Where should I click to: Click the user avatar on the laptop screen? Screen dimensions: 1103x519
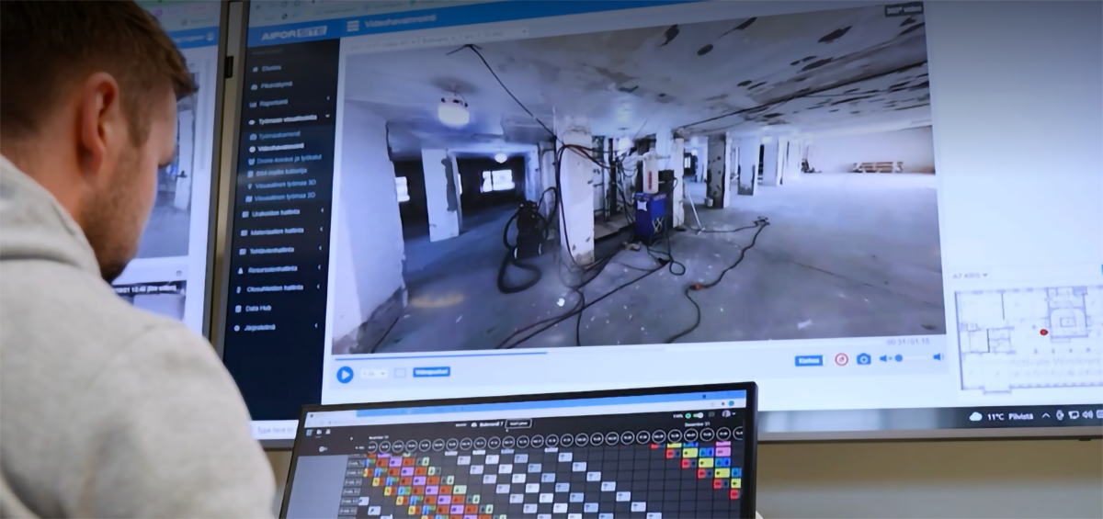(726, 414)
